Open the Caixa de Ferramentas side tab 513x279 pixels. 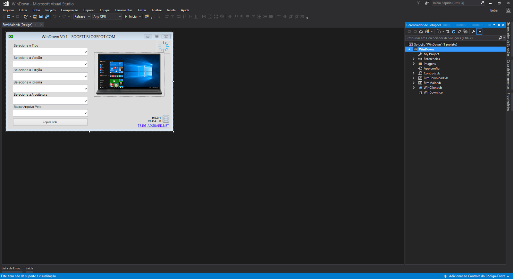(508, 75)
